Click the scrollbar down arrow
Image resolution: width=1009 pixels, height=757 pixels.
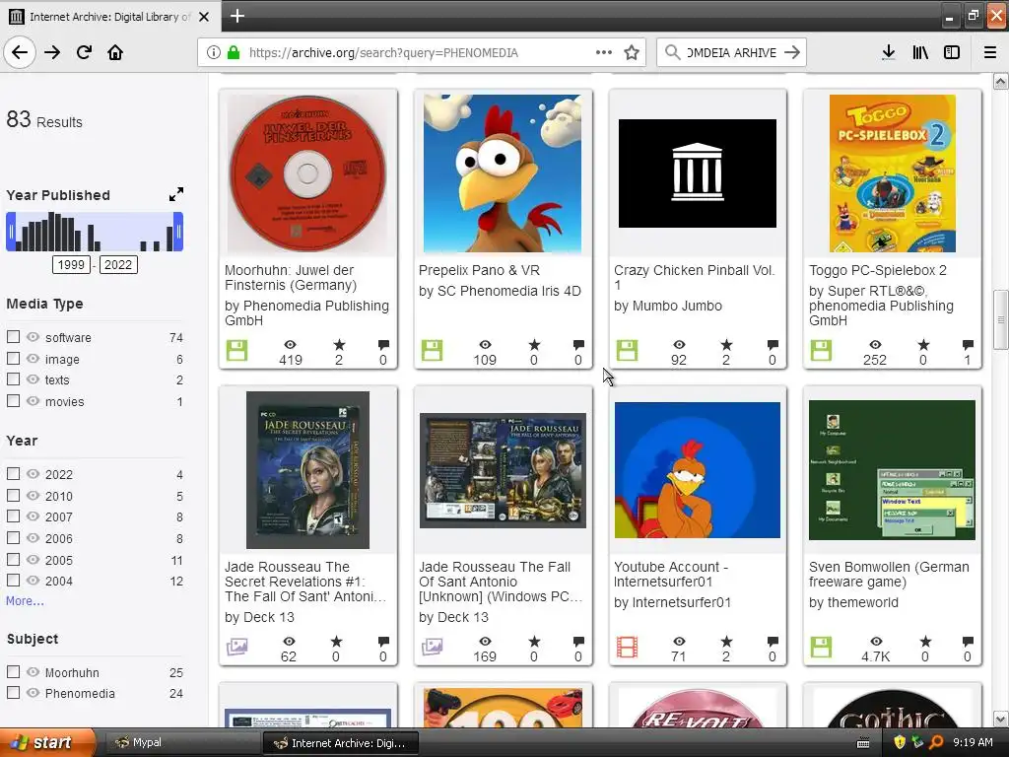tap(1001, 719)
